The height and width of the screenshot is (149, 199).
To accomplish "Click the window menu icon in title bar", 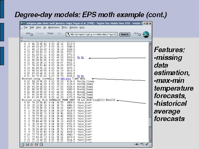I will (21, 24).
